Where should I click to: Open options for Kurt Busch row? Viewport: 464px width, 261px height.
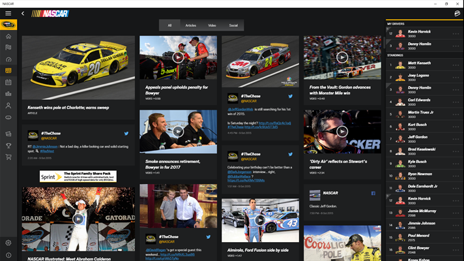point(456,127)
